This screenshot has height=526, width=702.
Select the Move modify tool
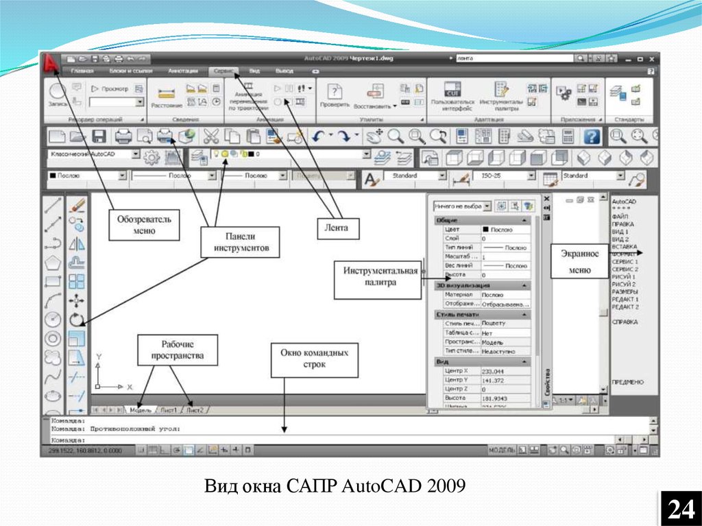77,300
